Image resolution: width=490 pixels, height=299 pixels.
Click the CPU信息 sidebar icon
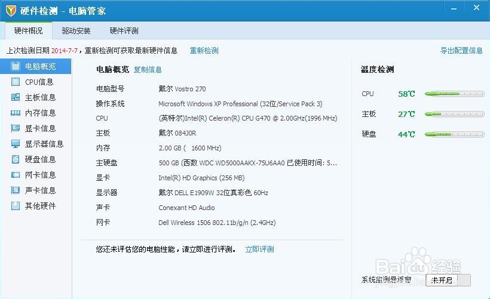16,82
